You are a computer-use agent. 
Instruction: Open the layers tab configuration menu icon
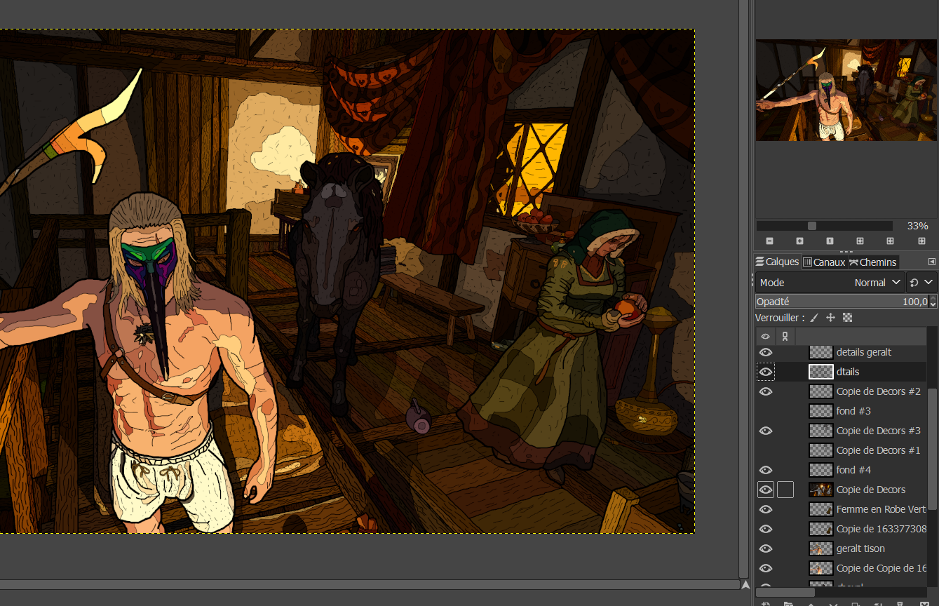[x=931, y=262]
